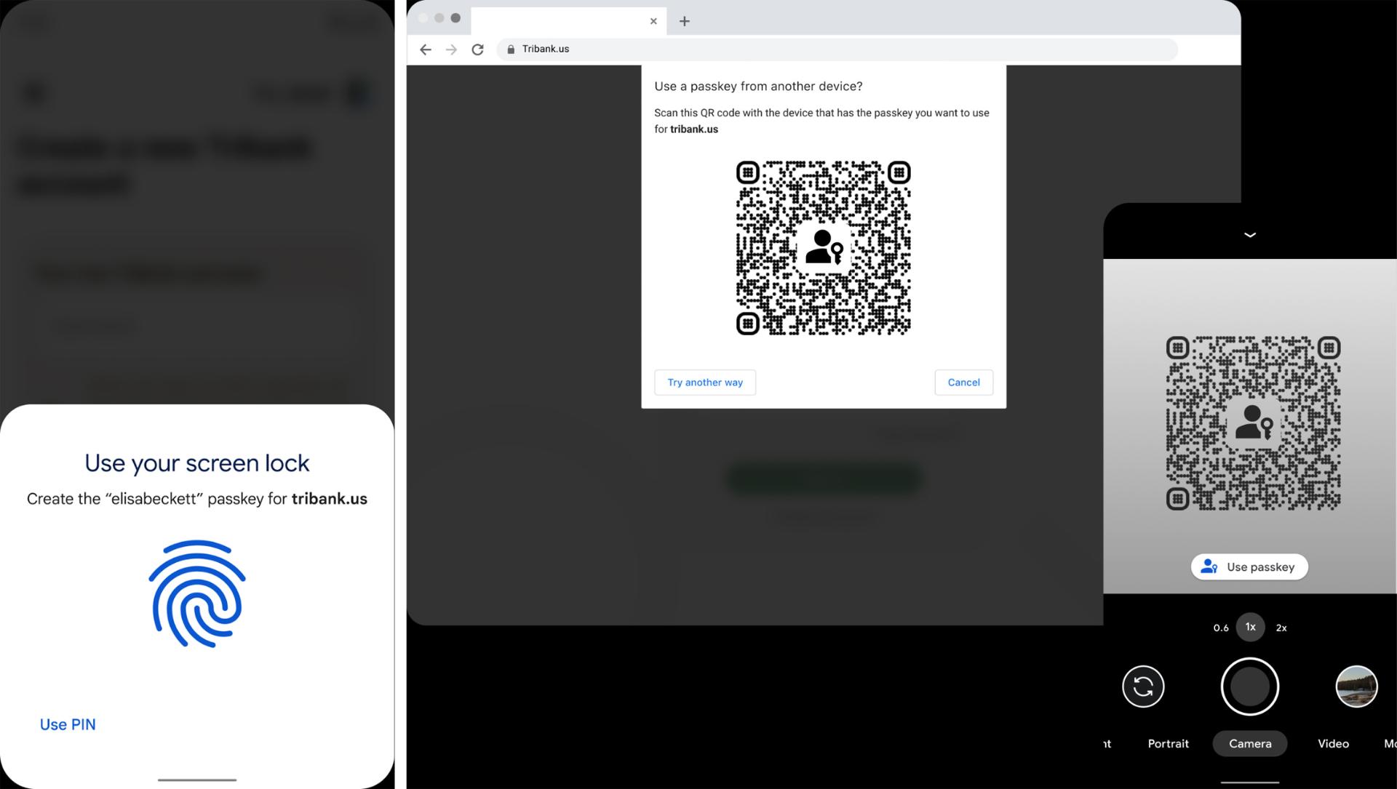The width and height of the screenshot is (1397, 789).
Task: Choose Use PIN on screen lock sheet
Action: click(x=68, y=724)
